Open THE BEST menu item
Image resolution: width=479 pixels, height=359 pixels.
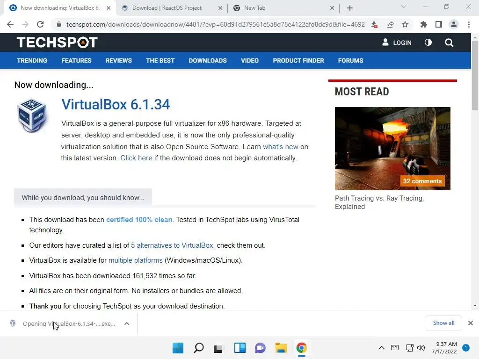point(160,60)
